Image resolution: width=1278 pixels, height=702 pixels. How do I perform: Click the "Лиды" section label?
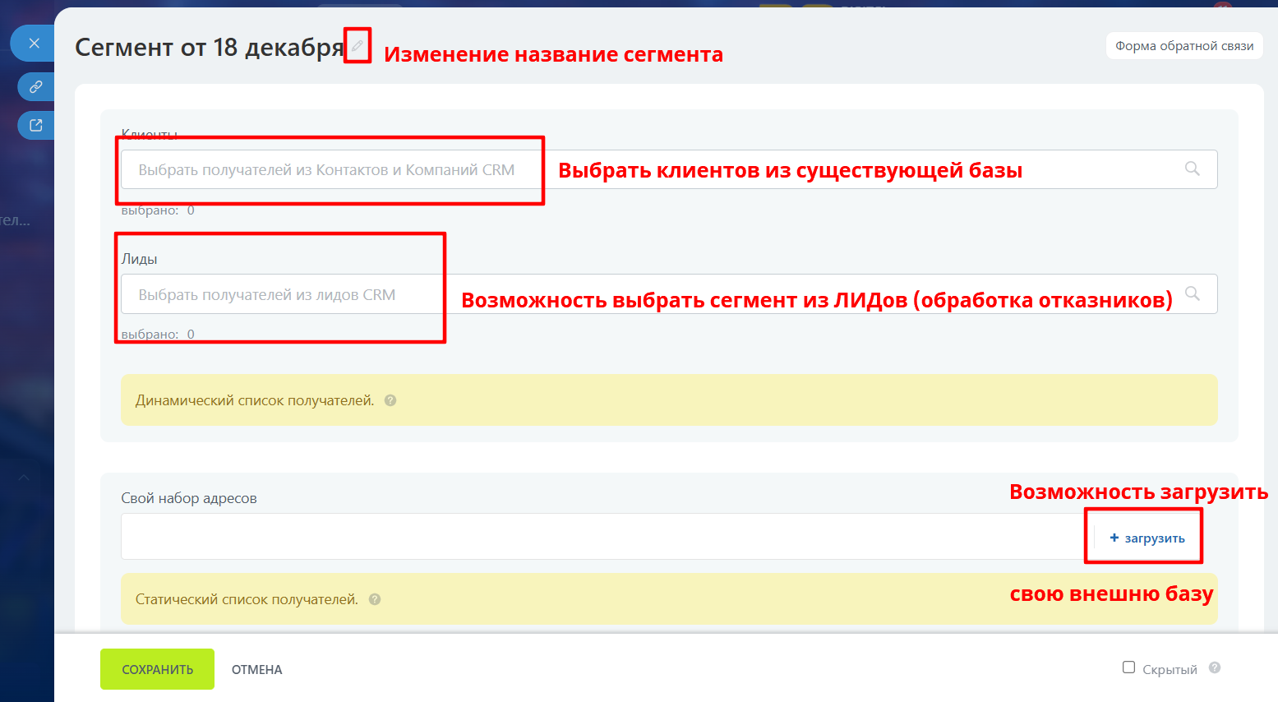coord(140,259)
